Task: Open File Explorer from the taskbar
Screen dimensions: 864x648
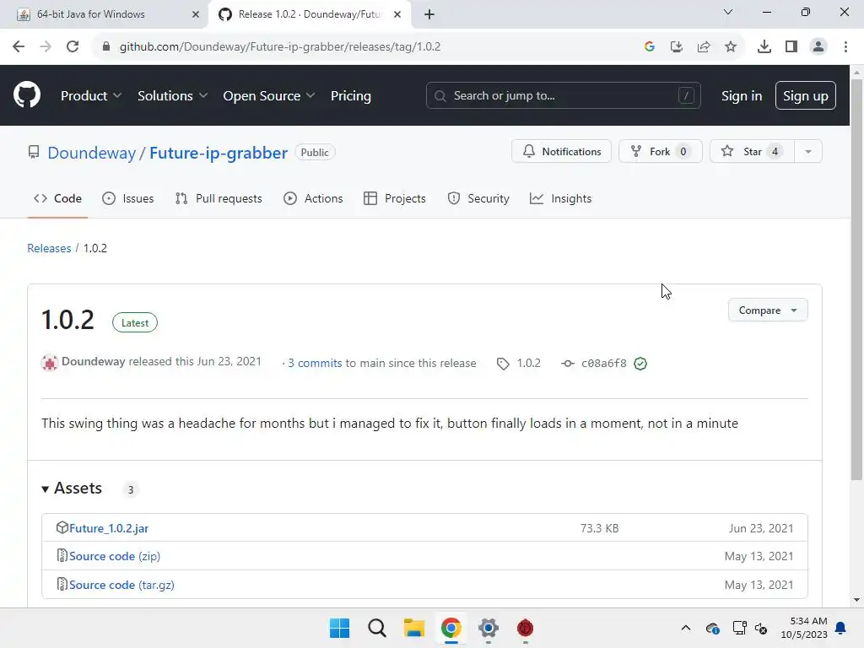Action: [x=413, y=628]
